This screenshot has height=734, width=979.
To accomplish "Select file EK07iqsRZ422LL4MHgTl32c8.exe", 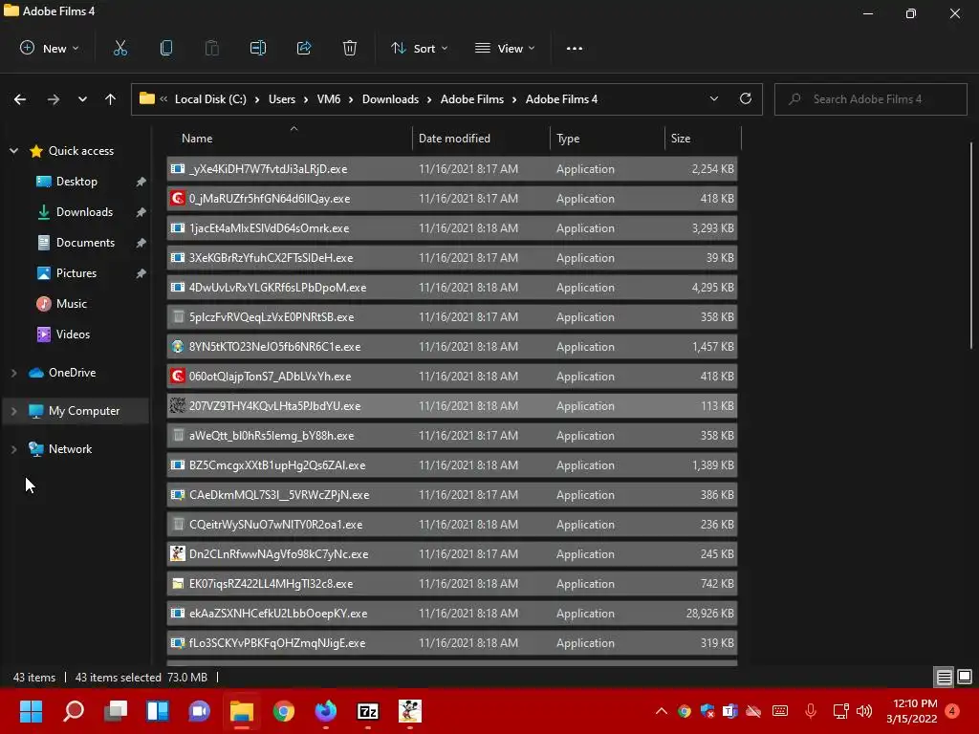I will point(452,584).
